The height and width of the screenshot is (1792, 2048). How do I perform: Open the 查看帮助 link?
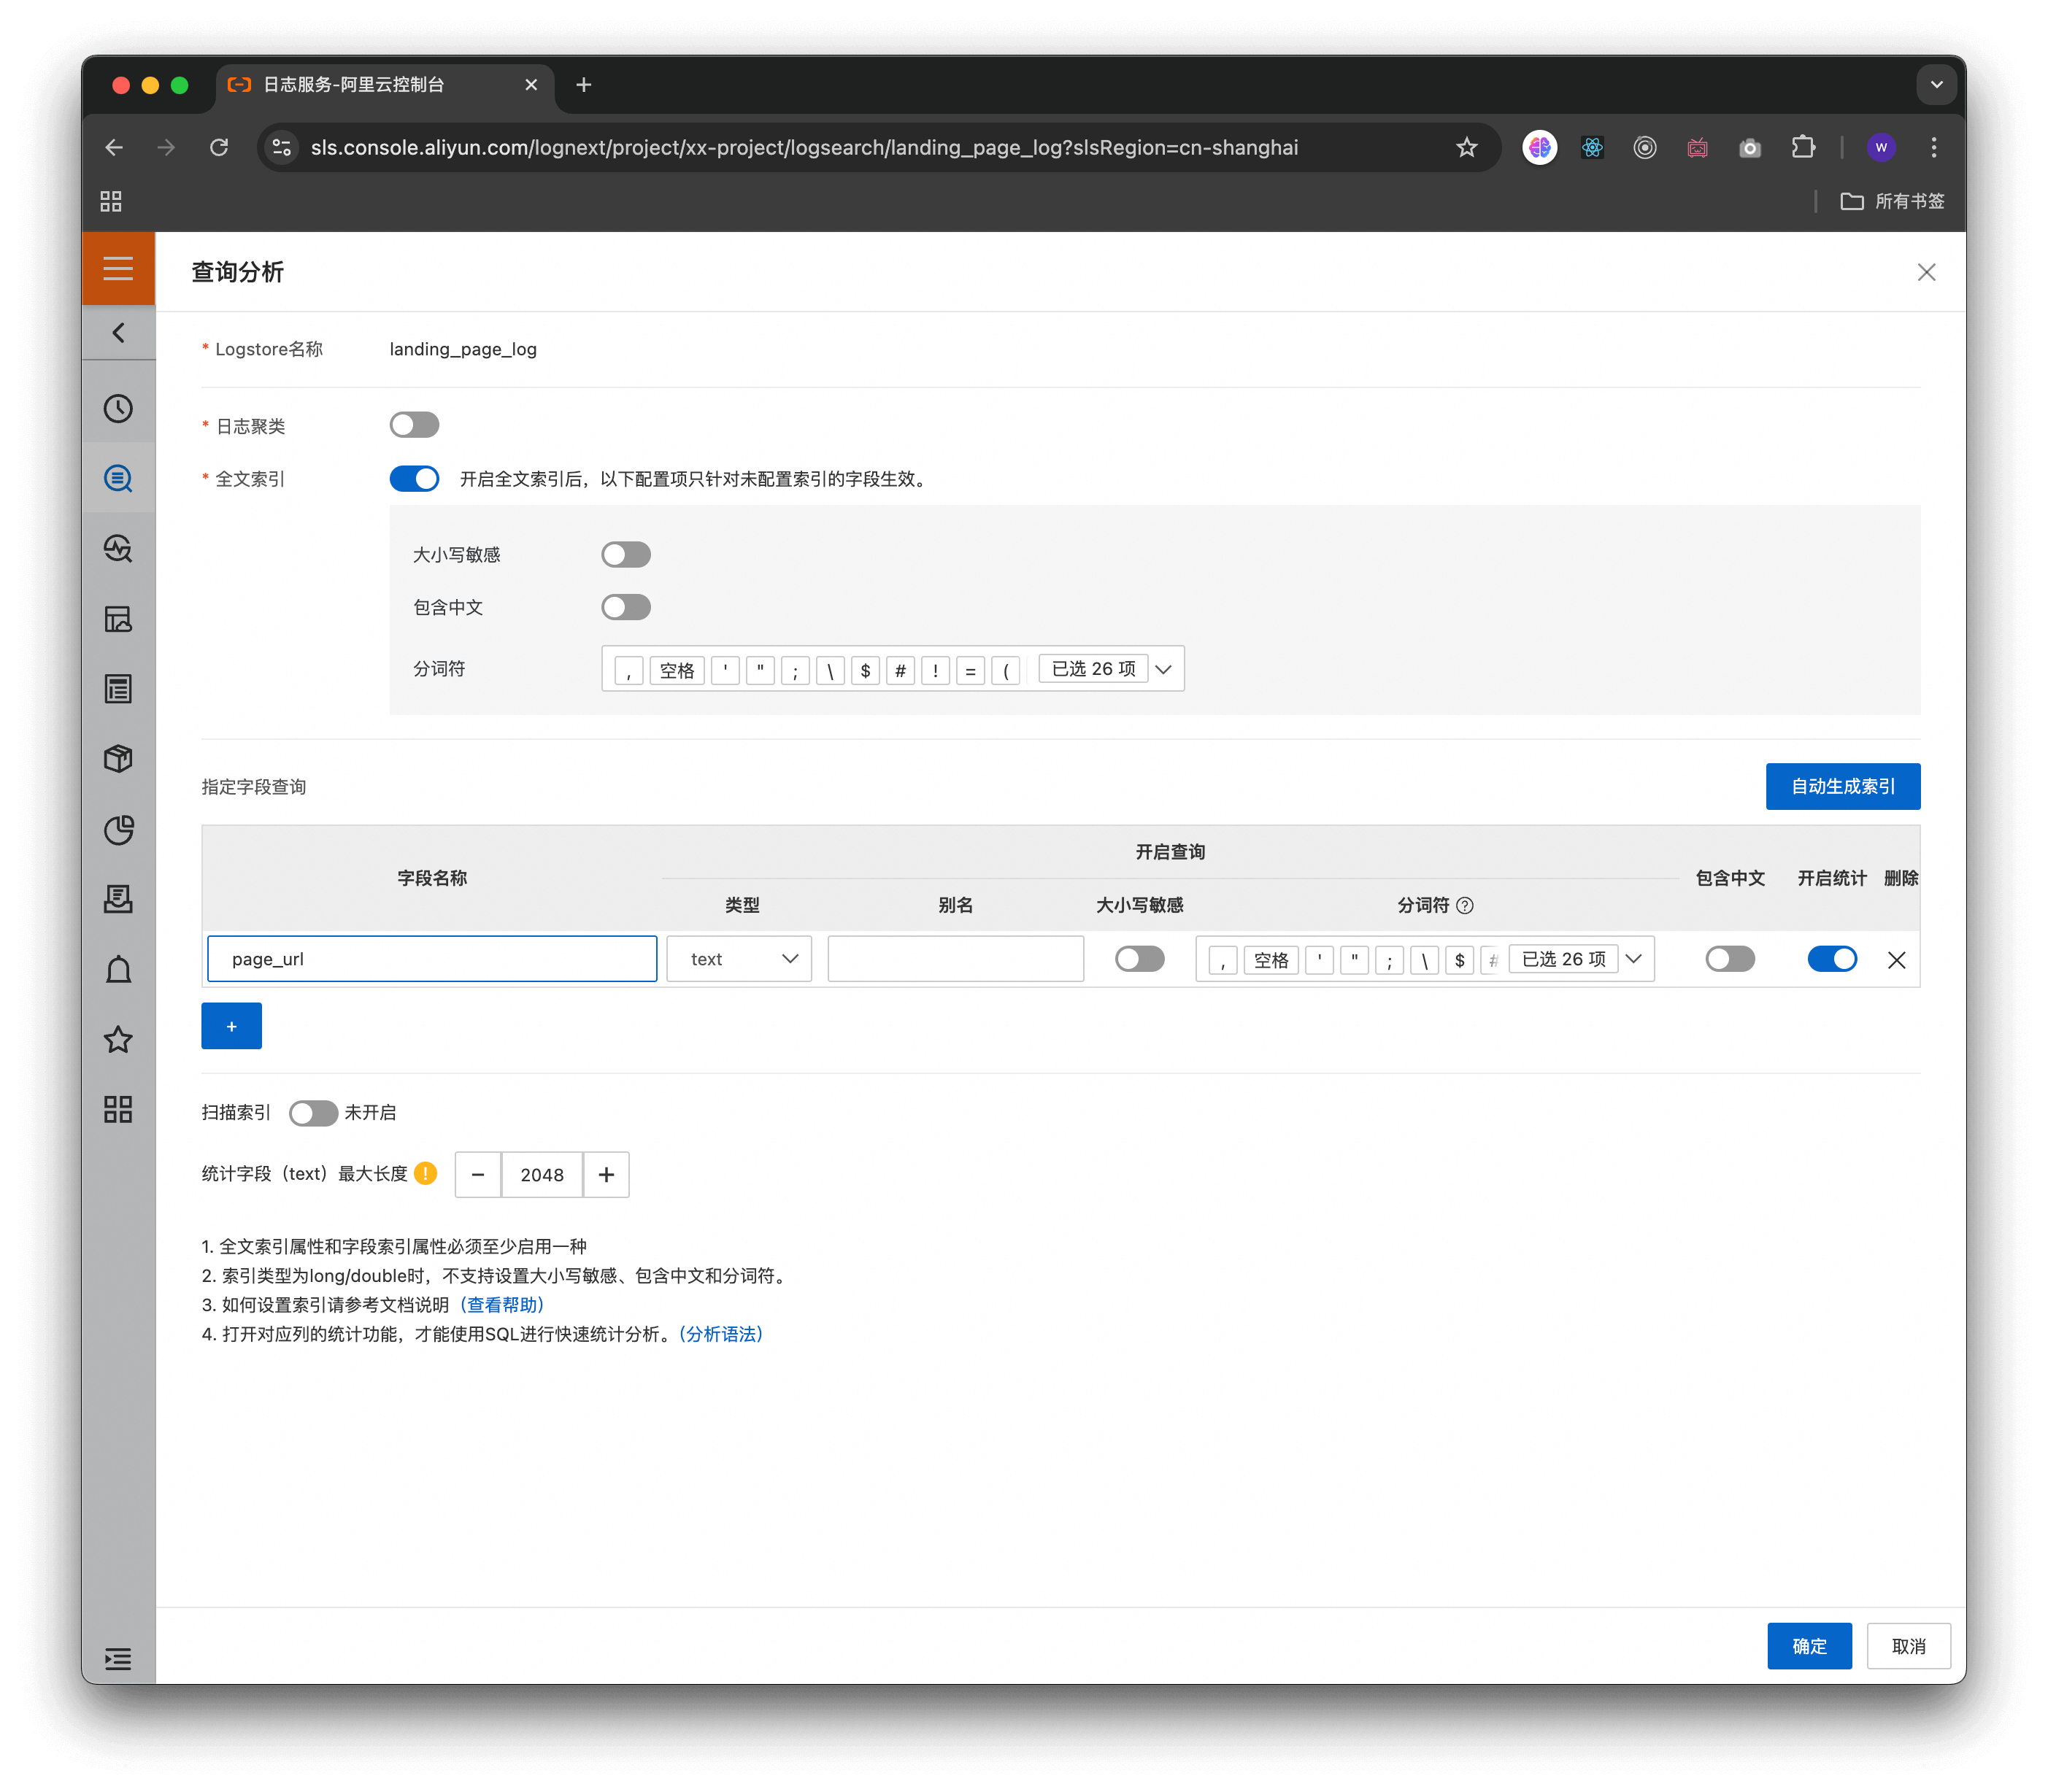pyautogui.click(x=501, y=1305)
